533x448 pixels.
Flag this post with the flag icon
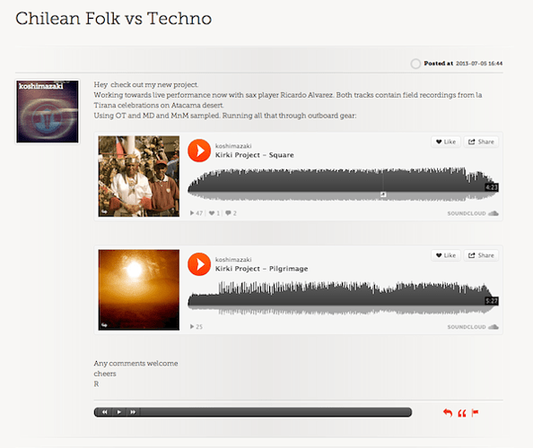[476, 413]
